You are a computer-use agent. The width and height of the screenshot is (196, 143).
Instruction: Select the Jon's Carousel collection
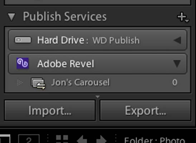80,83
